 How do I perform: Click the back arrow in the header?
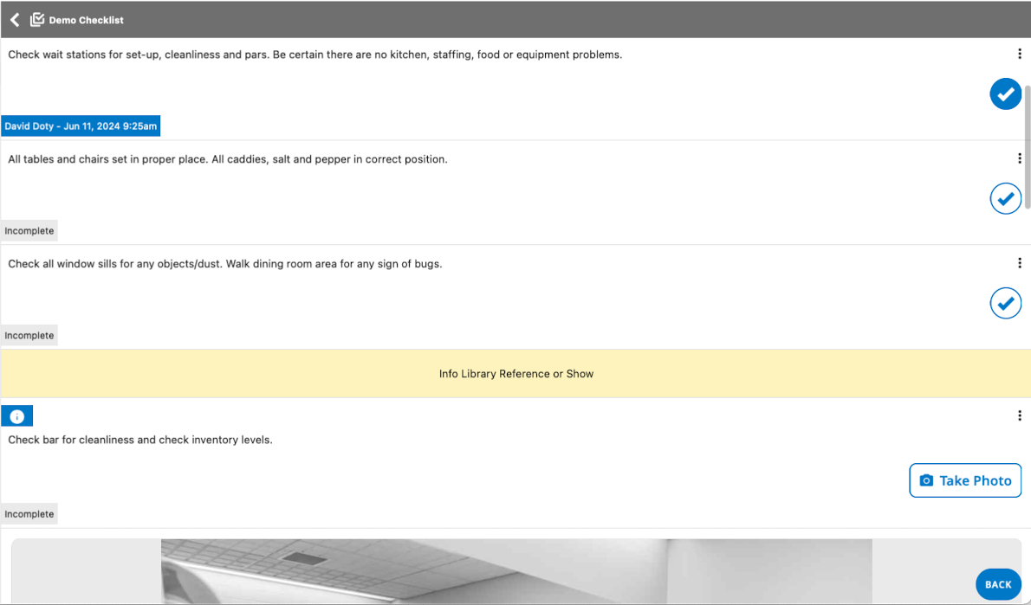pos(15,19)
